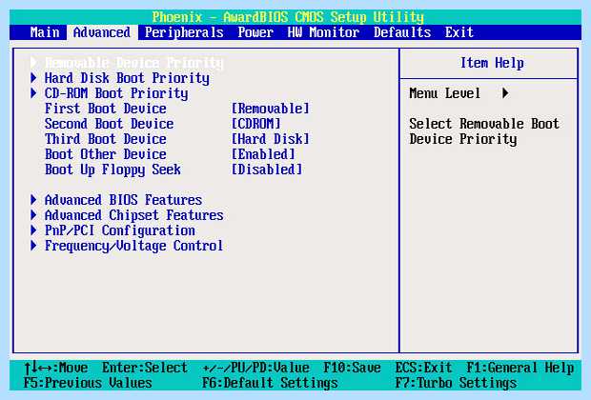Click the F5:Previous Values hint
591x400 pixels.
point(88,383)
